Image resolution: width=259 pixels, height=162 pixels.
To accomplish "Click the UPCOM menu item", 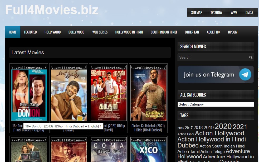I will [x=233, y=32].
